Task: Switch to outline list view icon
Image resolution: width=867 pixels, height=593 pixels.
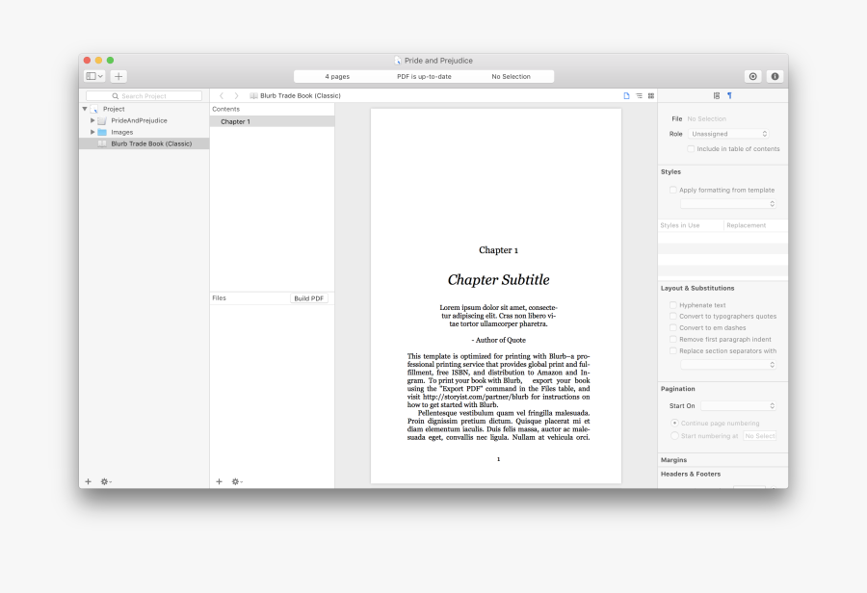Action: pyautogui.click(x=639, y=96)
